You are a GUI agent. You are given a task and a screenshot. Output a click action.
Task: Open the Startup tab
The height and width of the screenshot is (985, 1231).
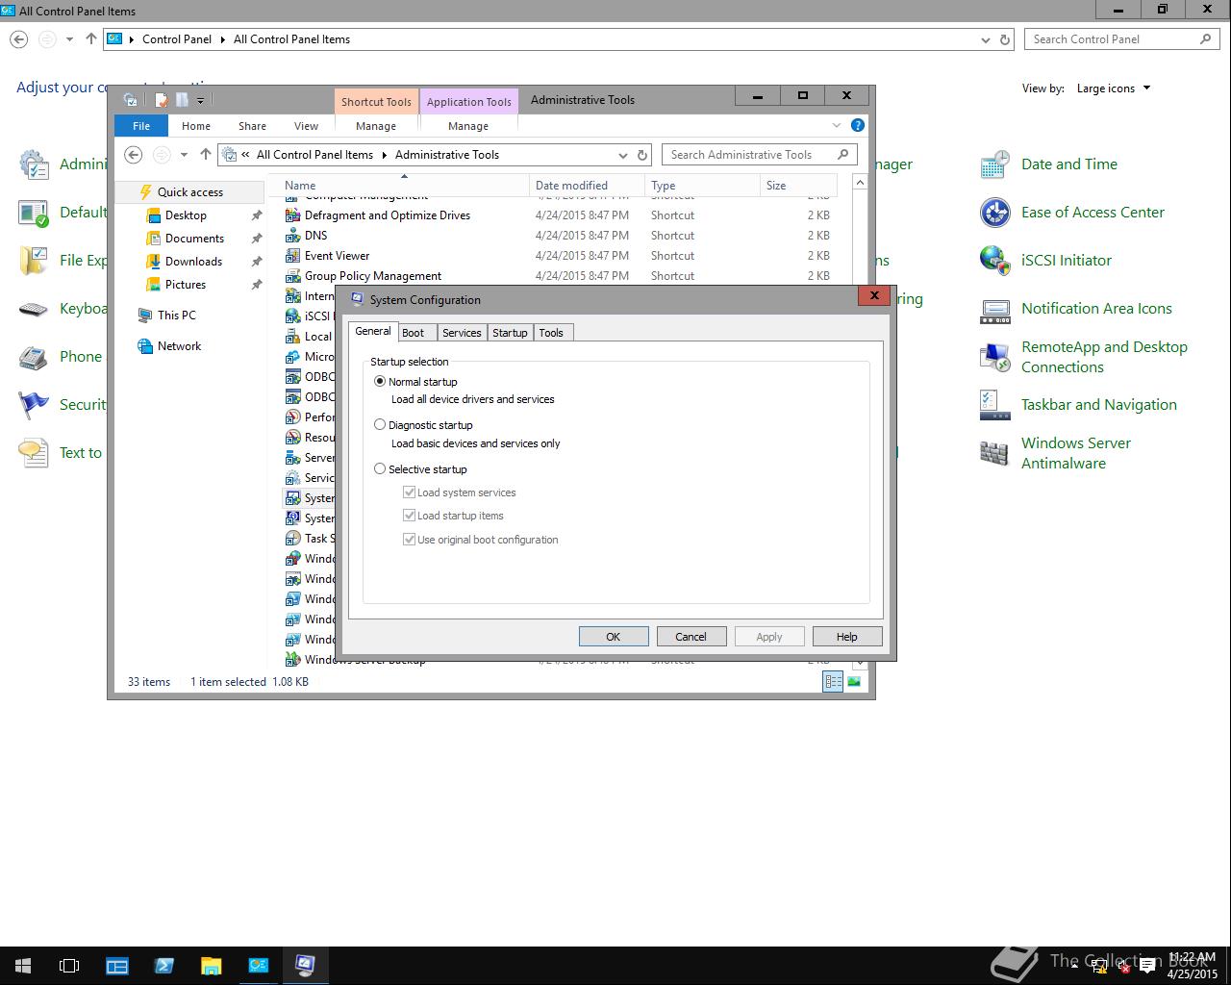click(x=510, y=333)
